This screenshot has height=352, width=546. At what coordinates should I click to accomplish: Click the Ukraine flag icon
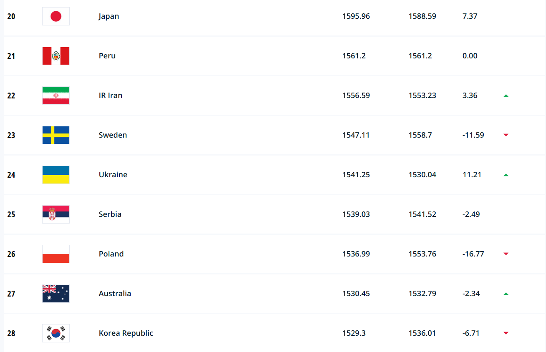(x=56, y=175)
